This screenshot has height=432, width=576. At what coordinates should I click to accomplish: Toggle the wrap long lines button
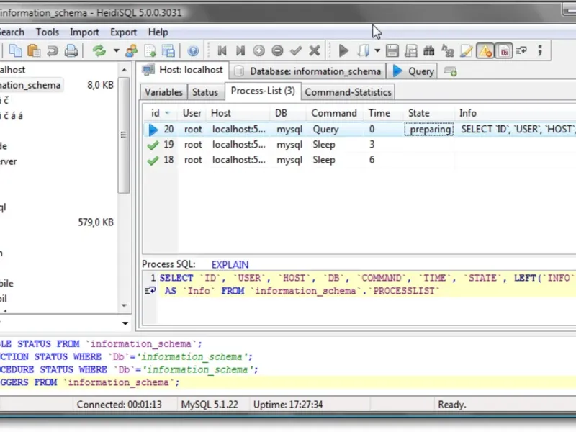click(x=521, y=50)
